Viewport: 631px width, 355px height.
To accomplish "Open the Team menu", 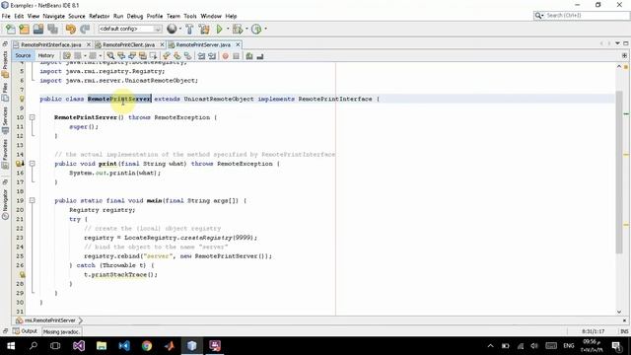I will click(x=174, y=16).
